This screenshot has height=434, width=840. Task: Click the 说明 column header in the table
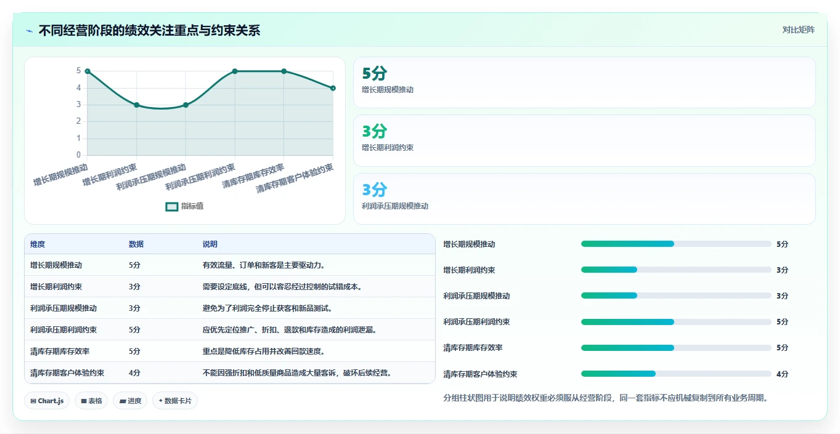(210, 244)
